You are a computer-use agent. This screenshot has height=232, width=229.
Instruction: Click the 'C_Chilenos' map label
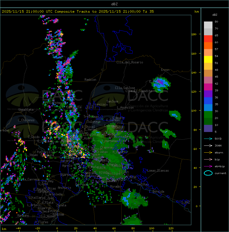pos(26,120)
